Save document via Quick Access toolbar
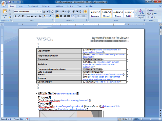162x121 pixels. [10, 2]
